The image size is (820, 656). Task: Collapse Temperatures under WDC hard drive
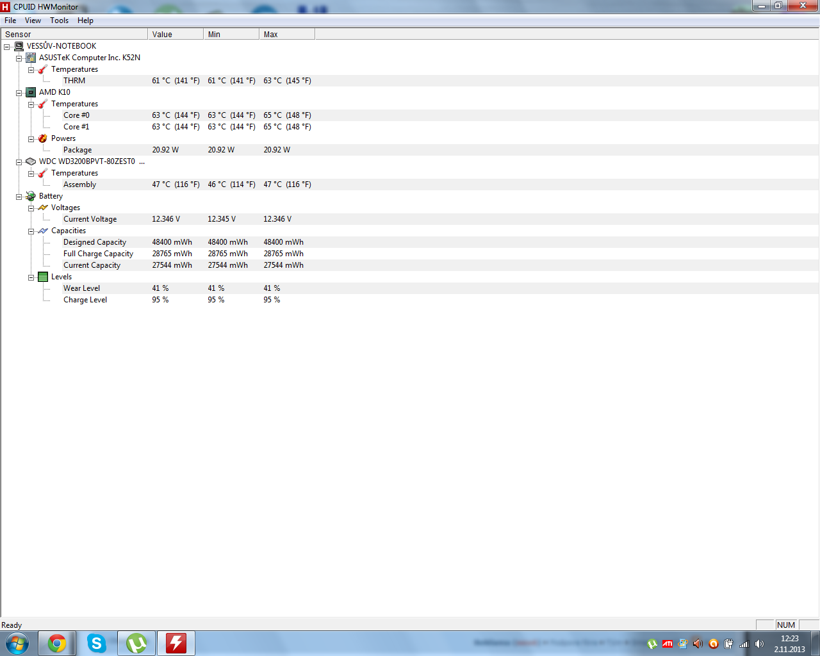(31, 174)
